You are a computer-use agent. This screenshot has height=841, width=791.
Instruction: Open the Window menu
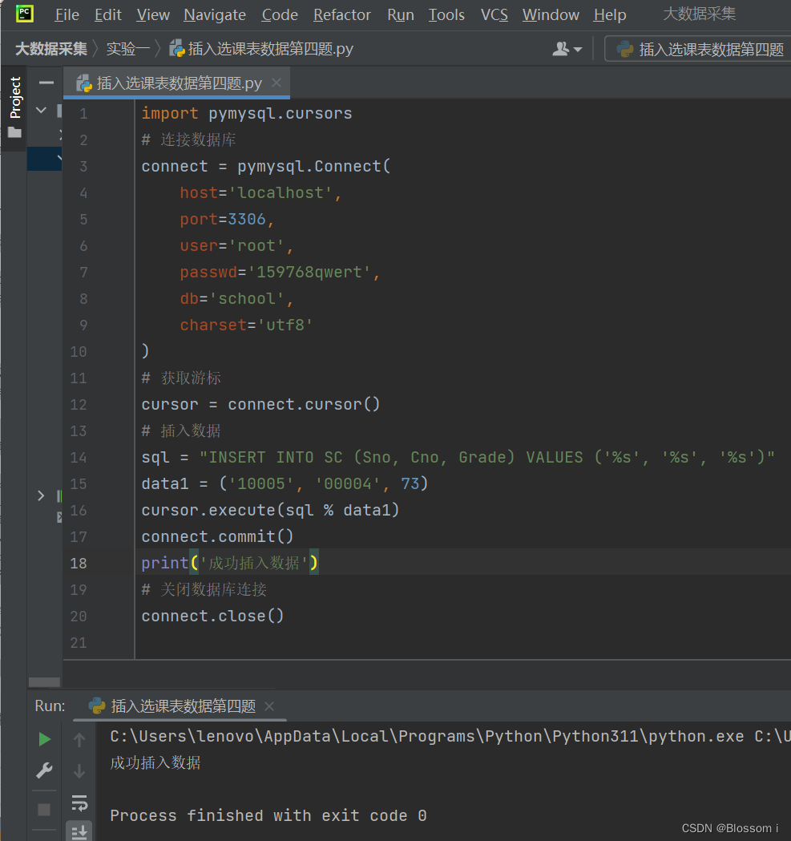click(x=551, y=14)
